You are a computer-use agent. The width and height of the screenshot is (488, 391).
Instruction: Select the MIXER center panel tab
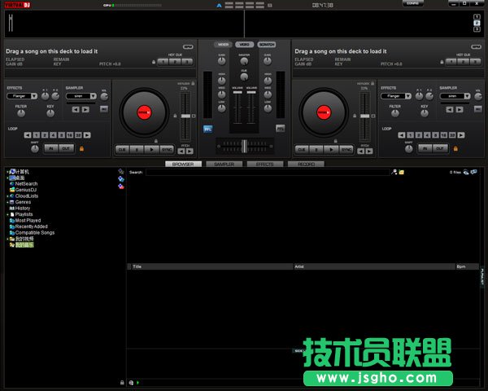tap(223, 45)
